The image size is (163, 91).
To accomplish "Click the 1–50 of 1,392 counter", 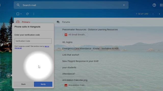I will pos(142,14).
